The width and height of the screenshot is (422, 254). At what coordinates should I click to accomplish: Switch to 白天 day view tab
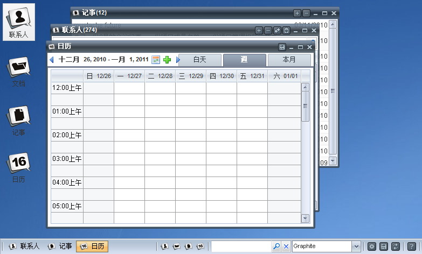pyautogui.click(x=200, y=60)
